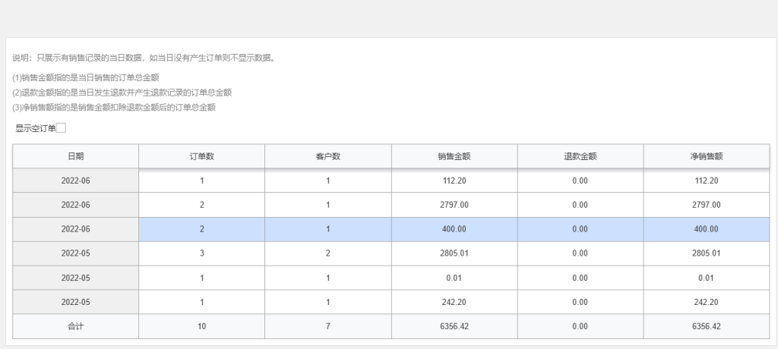Select the first 2022-06 date cell

click(x=75, y=181)
